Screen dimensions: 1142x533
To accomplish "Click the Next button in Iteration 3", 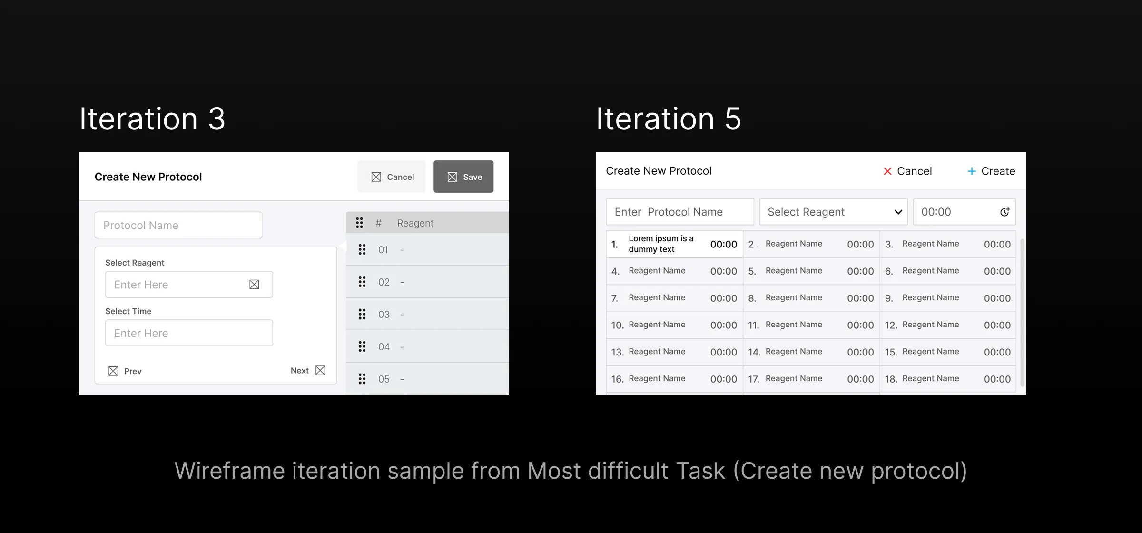I will (x=308, y=371).
